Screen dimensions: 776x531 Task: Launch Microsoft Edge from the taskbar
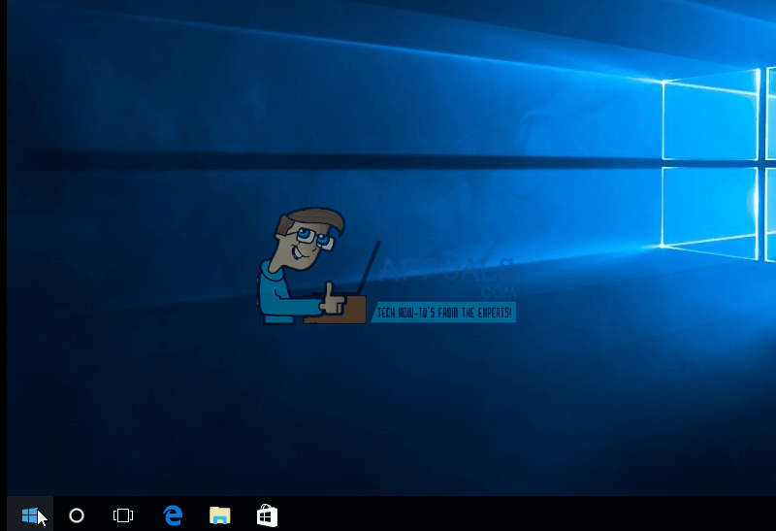(x=173, y=515)
